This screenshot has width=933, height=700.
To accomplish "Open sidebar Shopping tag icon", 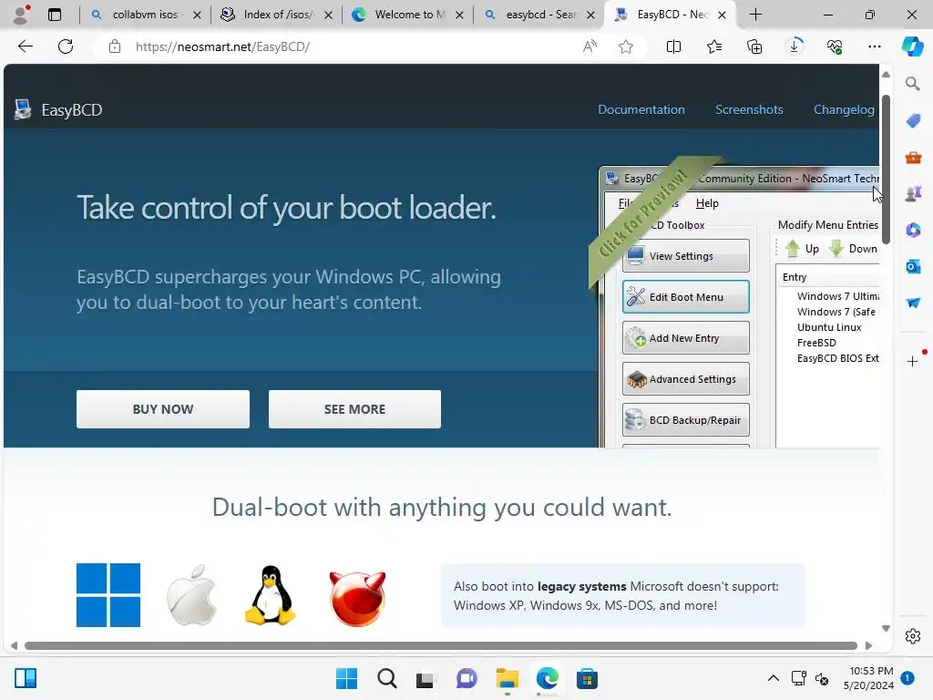I will click(913, 121).
